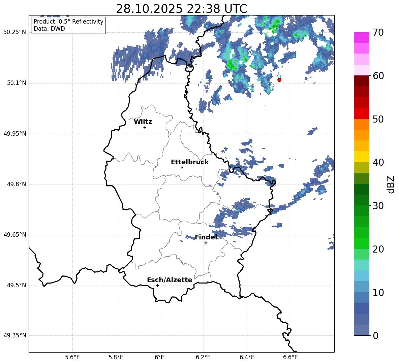Click the dark red band just below 60 dBZ

point(362,81)
